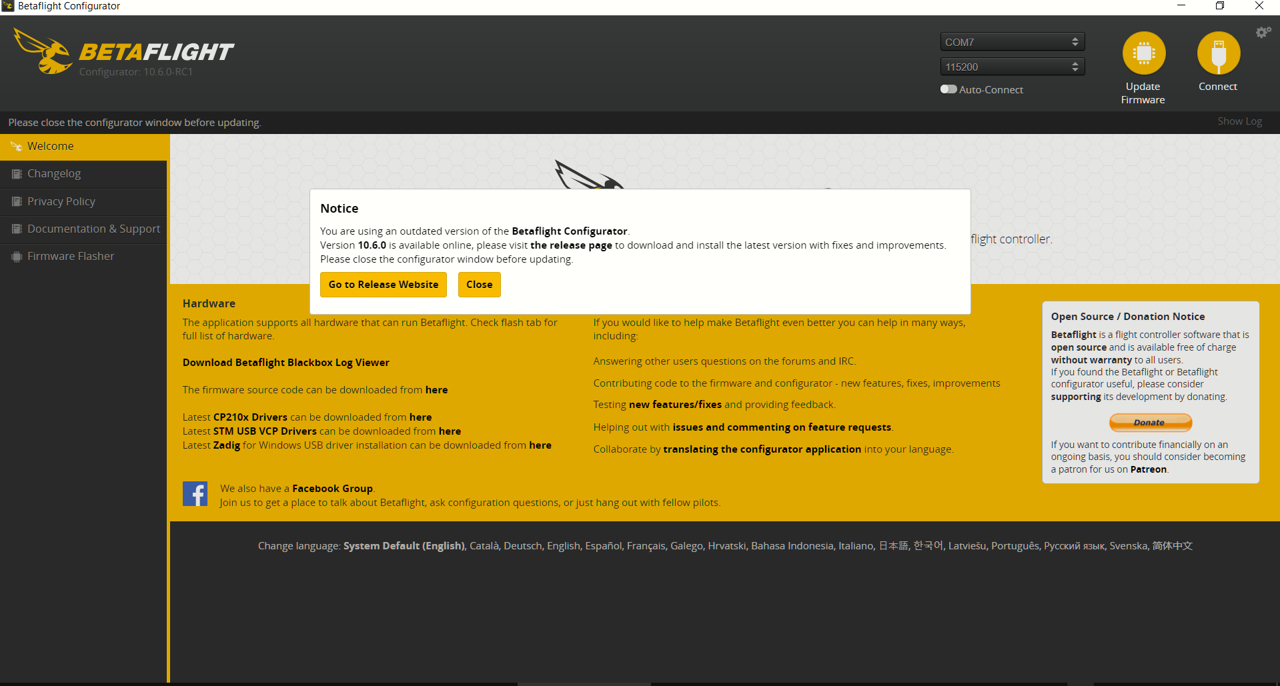This screenshot has height=686, width=1280.
Task: Click the Hardware section heading
Action: point(209,303)
